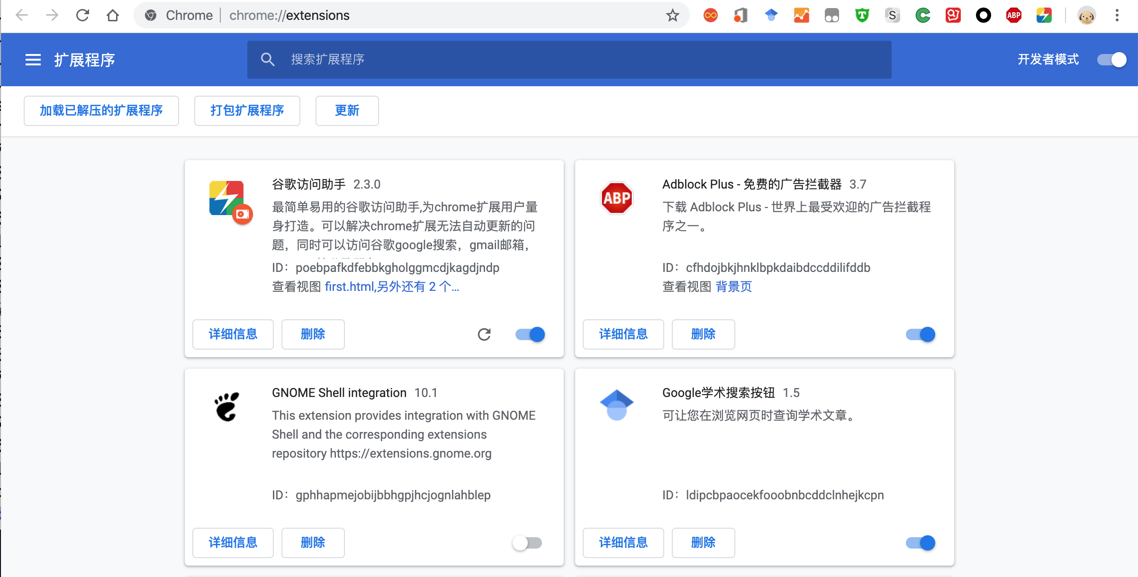This screenshot has height=577, width=1138.
Task: Open the green shield extension icon
Action: [862, 16]
